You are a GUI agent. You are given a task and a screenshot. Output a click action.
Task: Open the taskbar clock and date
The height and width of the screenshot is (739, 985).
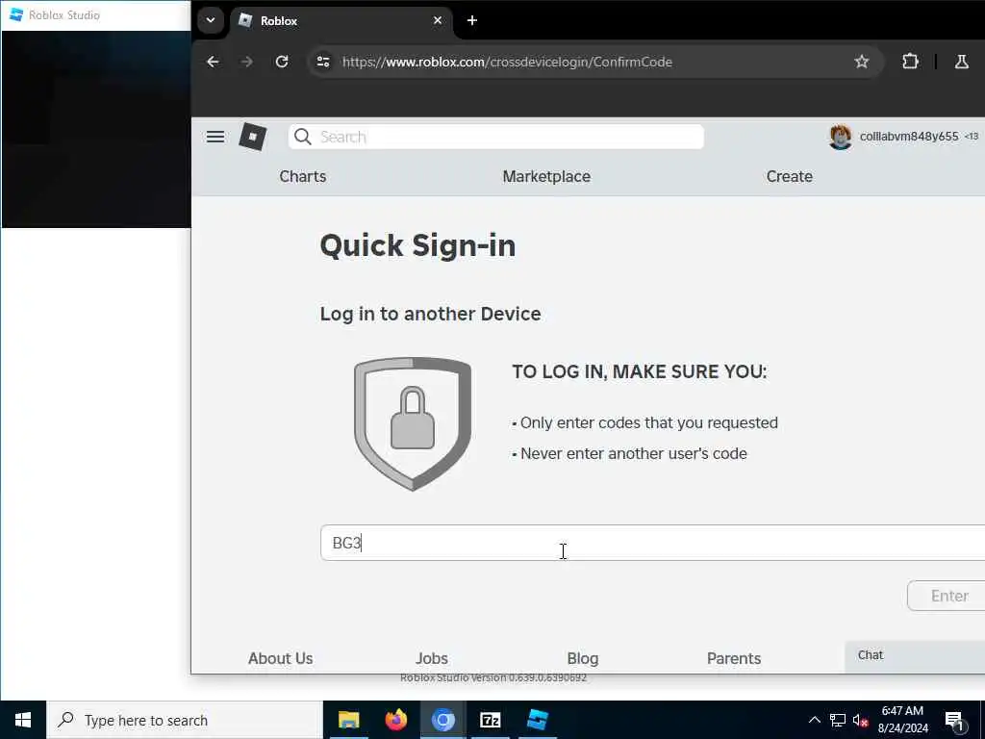pos(902,720)
